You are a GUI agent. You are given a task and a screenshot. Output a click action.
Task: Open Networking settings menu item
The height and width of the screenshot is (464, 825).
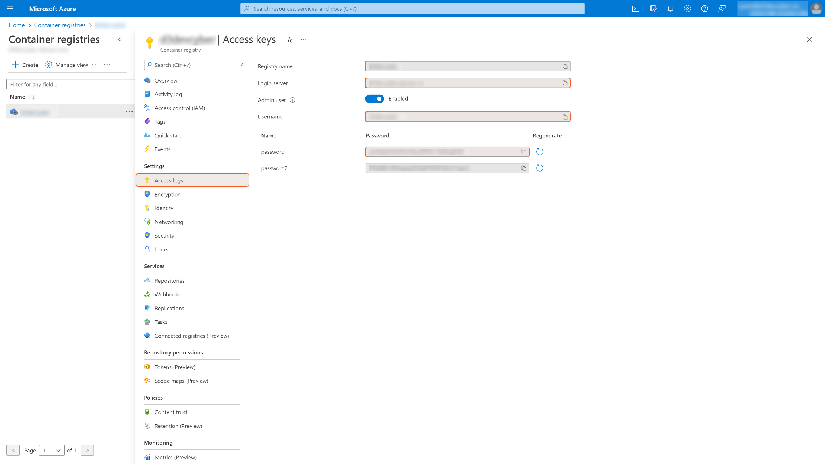[x=169, y=222]
